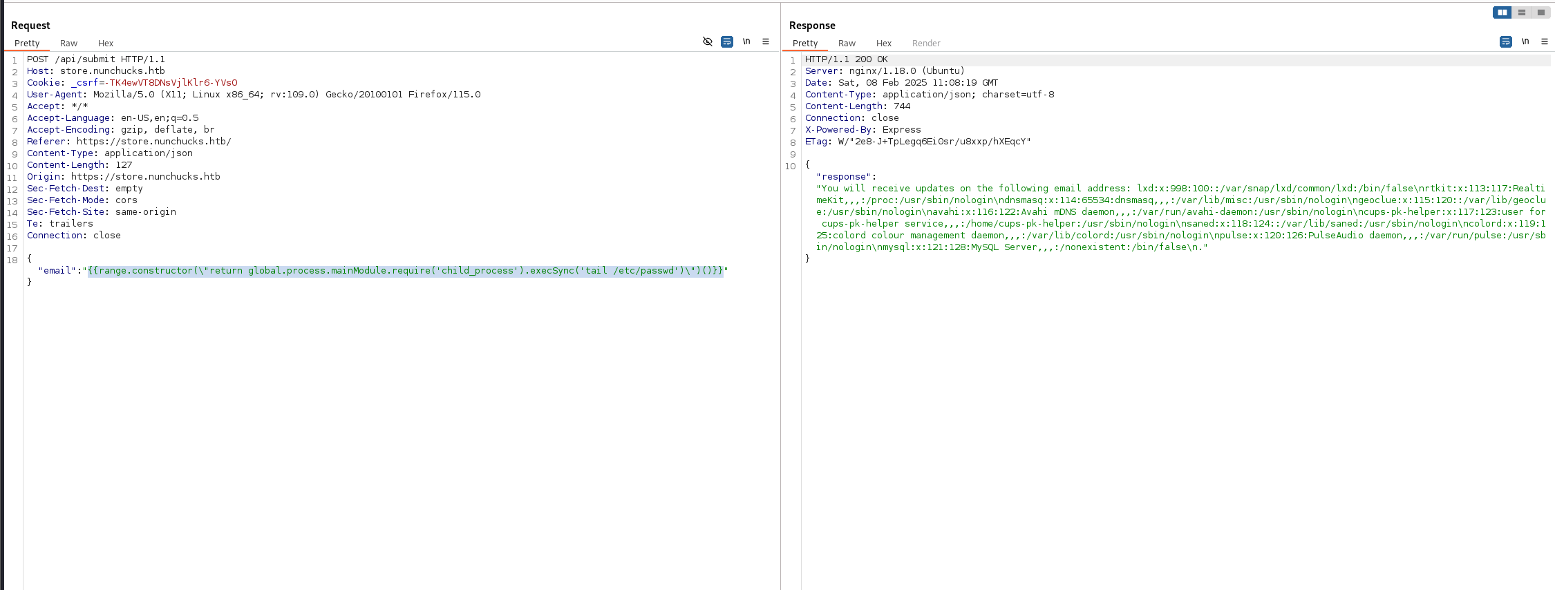Toggle line wrap icon in Response pane
The width and height of the screenshot is (1555, 590).
click(1505, 41)
